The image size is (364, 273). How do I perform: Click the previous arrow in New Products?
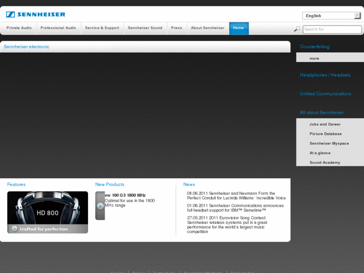(x=100, y=206)
